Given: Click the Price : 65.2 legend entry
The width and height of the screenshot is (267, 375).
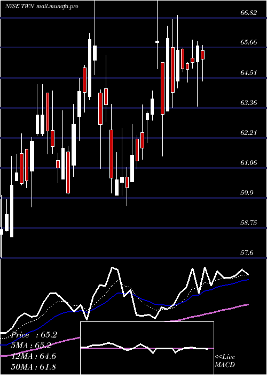Looking at the screenshot, I should point(34,335).
